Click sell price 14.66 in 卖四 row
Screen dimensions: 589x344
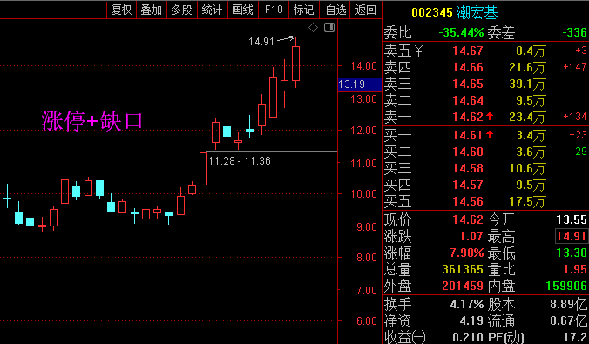coord(468,67)
